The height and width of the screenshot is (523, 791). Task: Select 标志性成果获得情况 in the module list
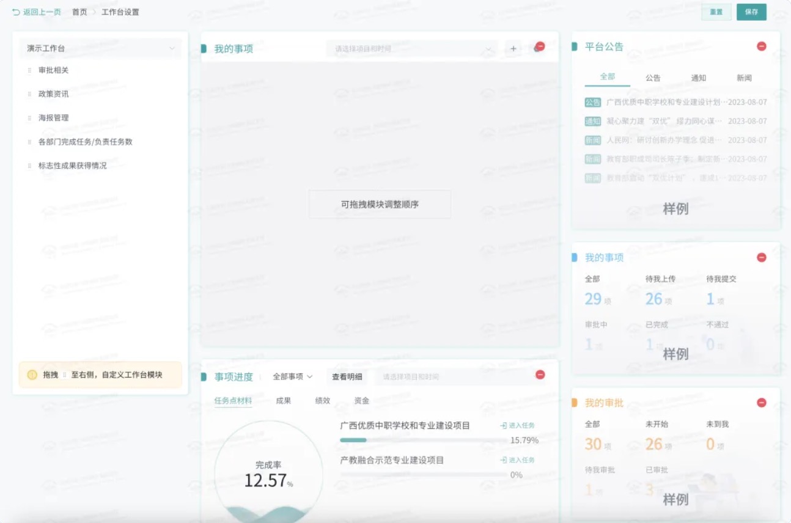click(72, 166)
